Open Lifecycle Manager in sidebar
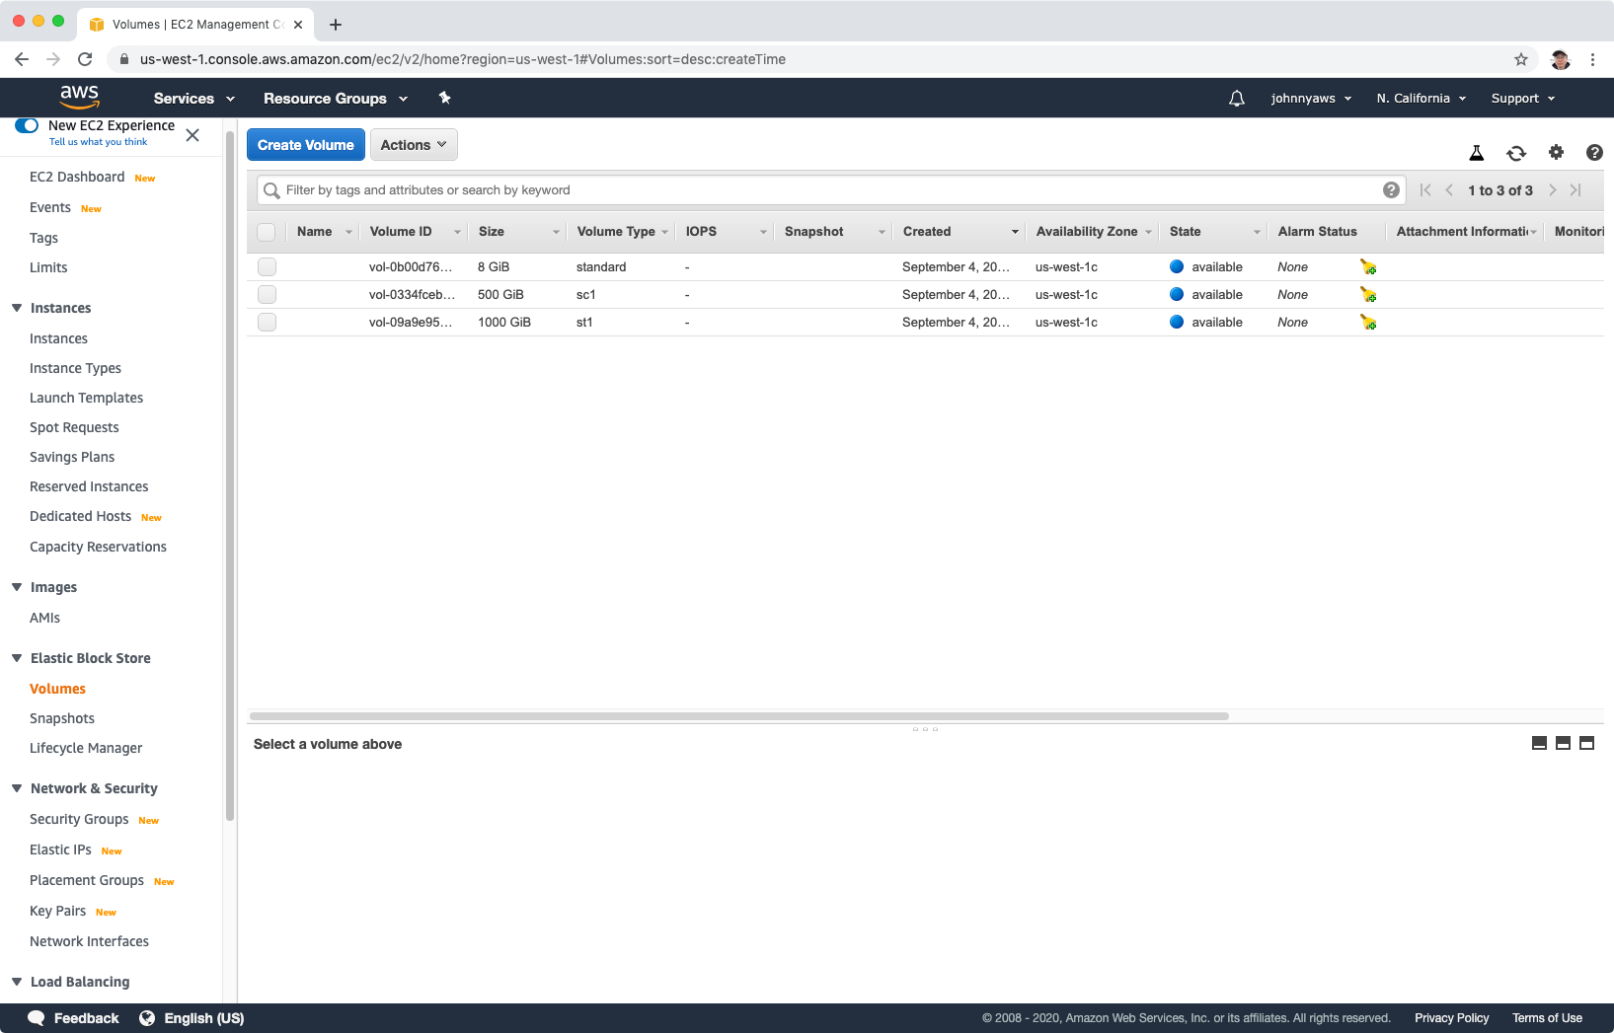This screenshot has height=1033, width=1614. coord(86,748)
